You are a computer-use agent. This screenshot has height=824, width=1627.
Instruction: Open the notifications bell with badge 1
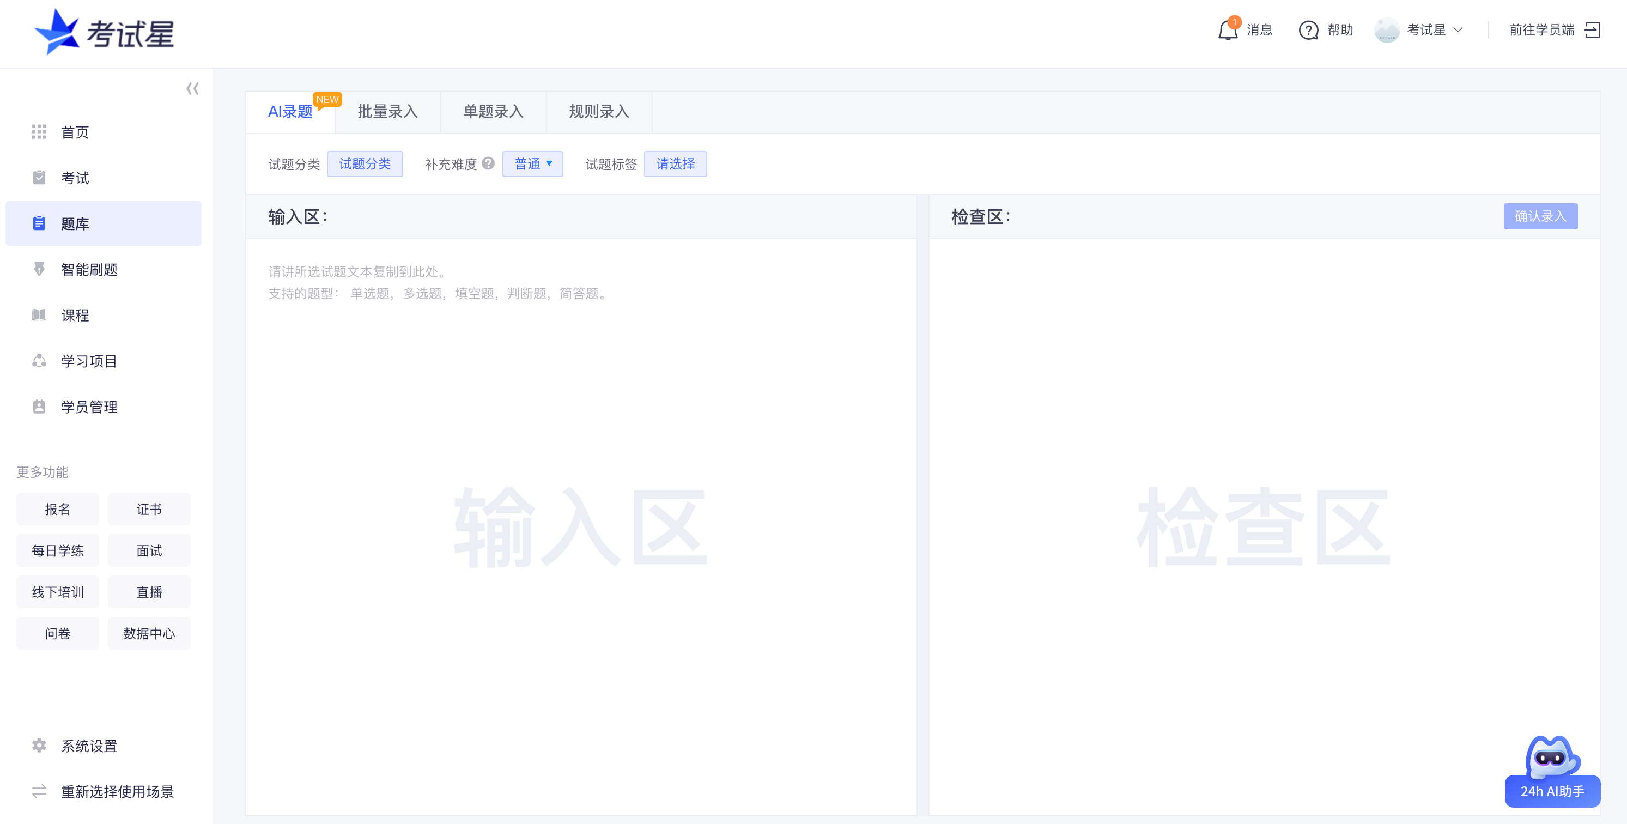1228,31
